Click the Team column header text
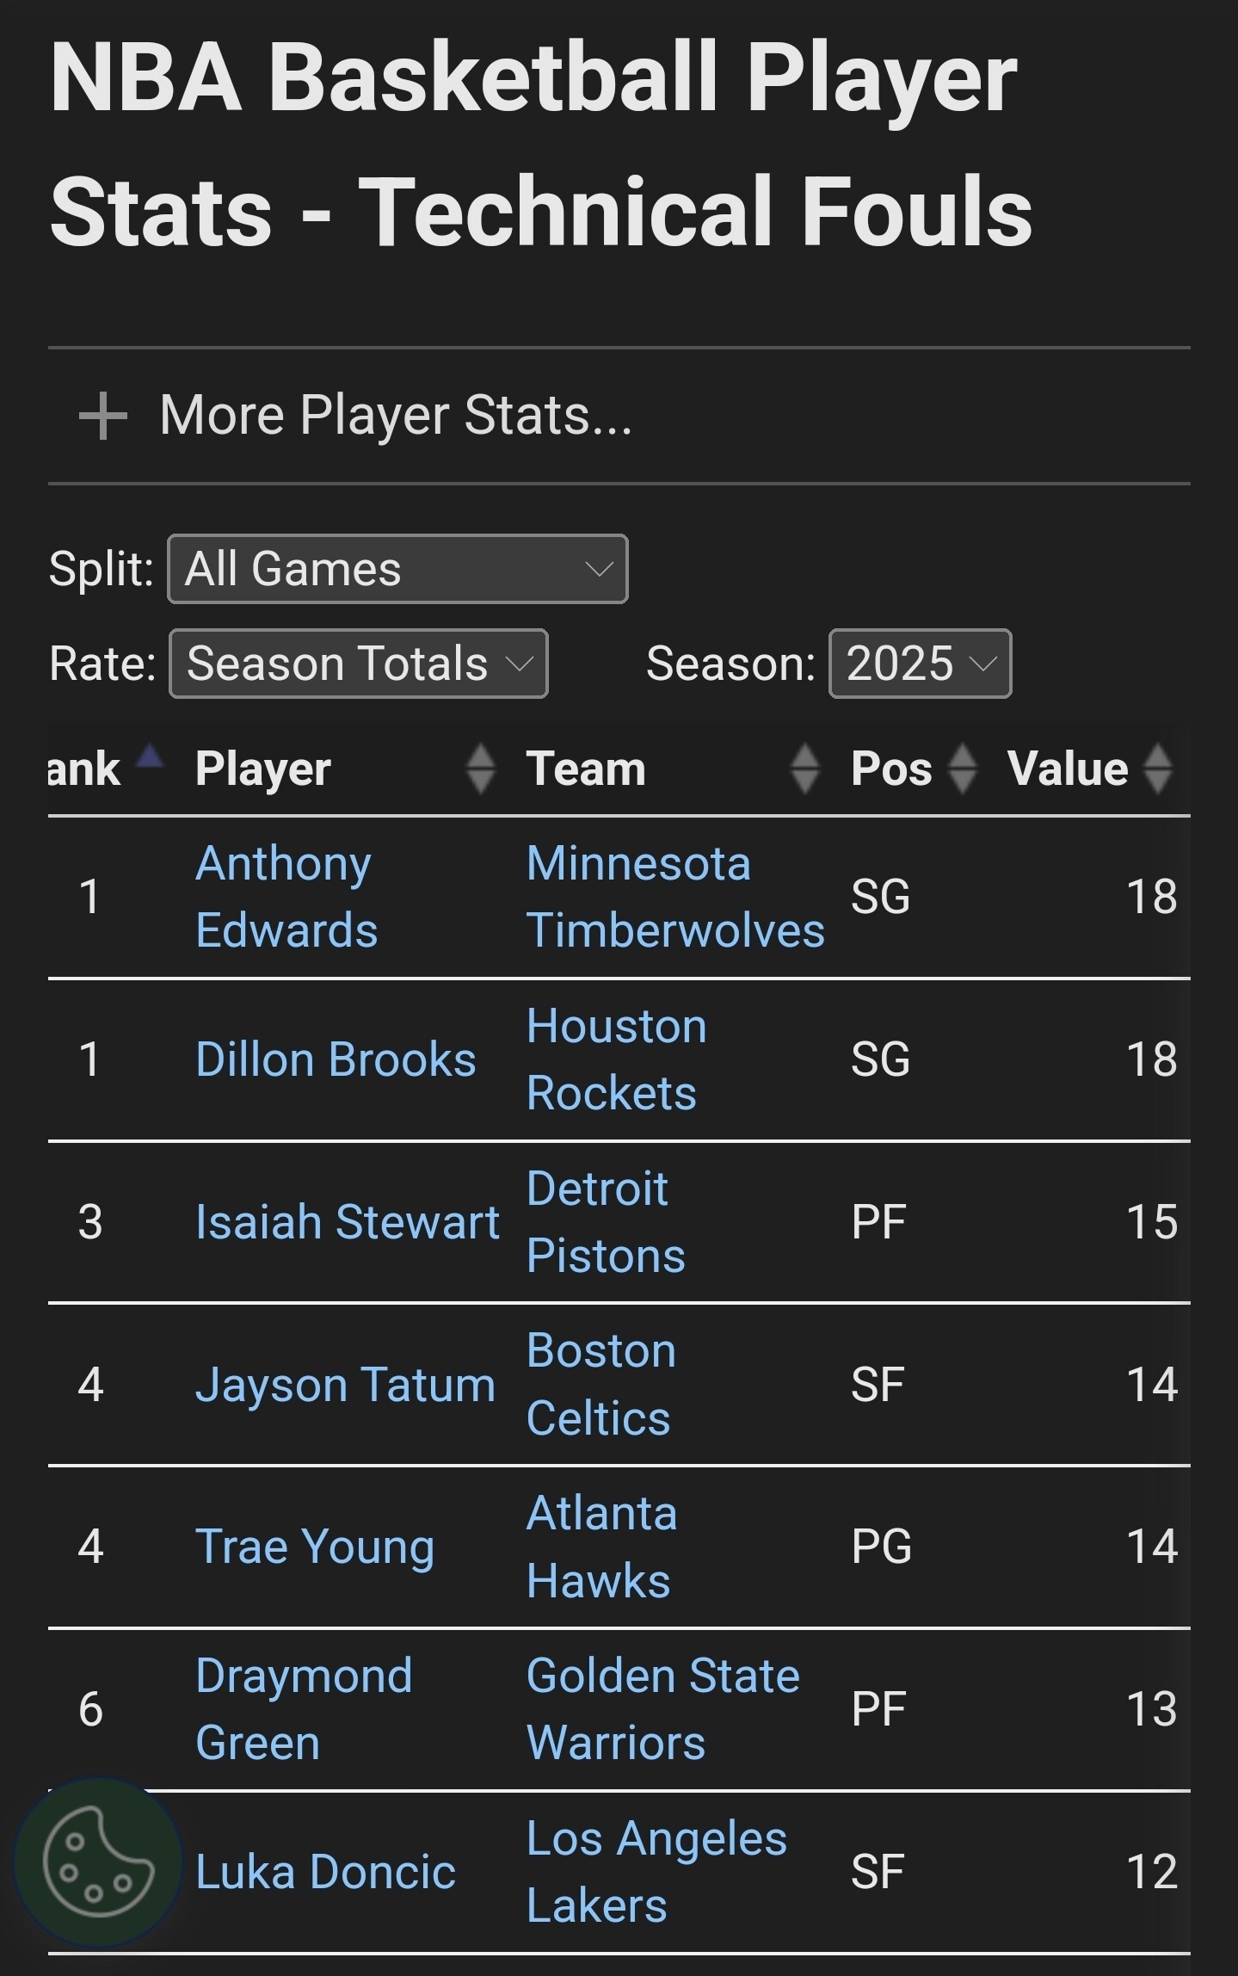Viewport: 1238px width, 1976px height. click(586, 769)
